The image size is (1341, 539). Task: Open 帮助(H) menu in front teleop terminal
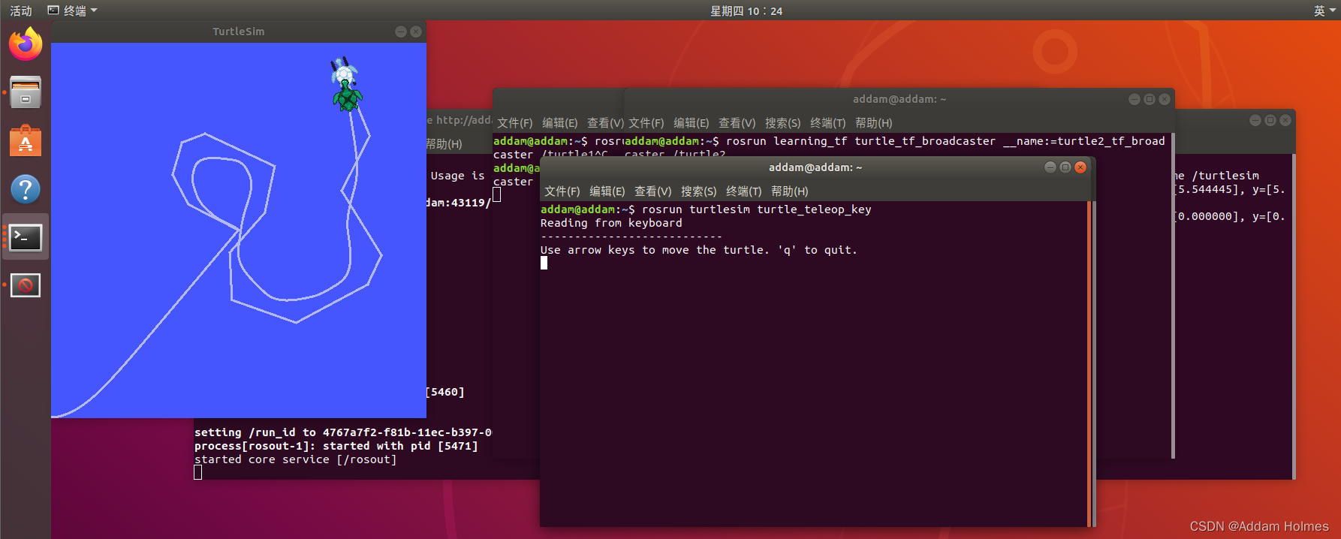pyautogui.click(x=790, y=191)
